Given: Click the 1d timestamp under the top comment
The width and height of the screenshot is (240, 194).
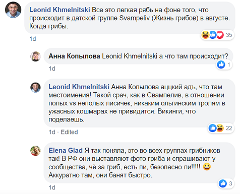Looking at the screenshot, I should click(33, 39).
